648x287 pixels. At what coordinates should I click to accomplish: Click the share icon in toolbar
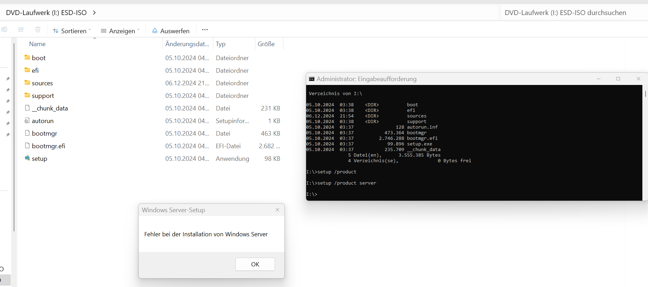tap(21, 30)
